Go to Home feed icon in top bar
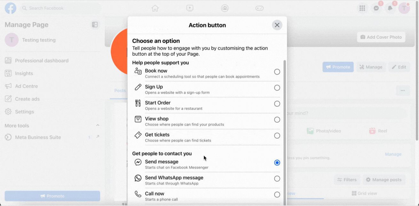 click(155, 8)
